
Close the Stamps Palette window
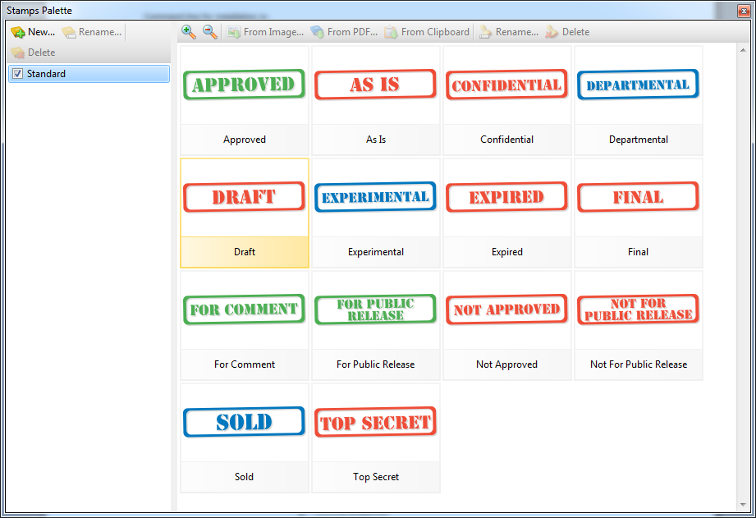coord(744,11)
